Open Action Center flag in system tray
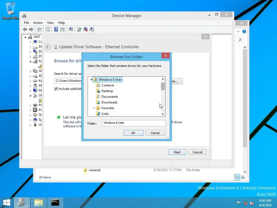The image size is (277, 208). point(238,203)
